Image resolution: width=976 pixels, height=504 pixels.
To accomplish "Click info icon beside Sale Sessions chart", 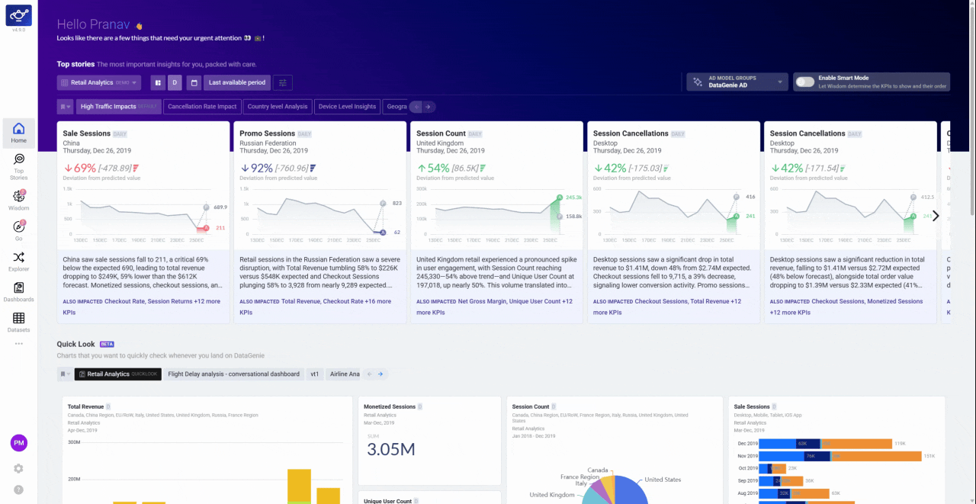I will [x=775, y=406].
